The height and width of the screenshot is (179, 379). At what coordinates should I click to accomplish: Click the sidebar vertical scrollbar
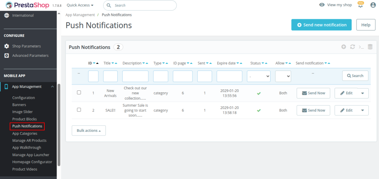(x=59, y=125)
